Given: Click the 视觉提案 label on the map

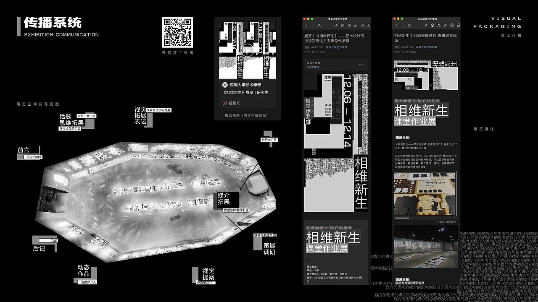Looking at the screenshot, I should pyautogui.click(x=208, y=274).
